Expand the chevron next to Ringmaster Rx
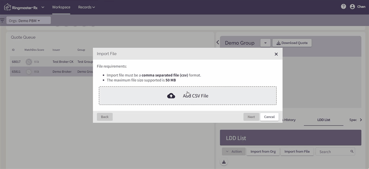Image resolution: width=369 pixels, height=169 pixels. [x=43, y=7]
